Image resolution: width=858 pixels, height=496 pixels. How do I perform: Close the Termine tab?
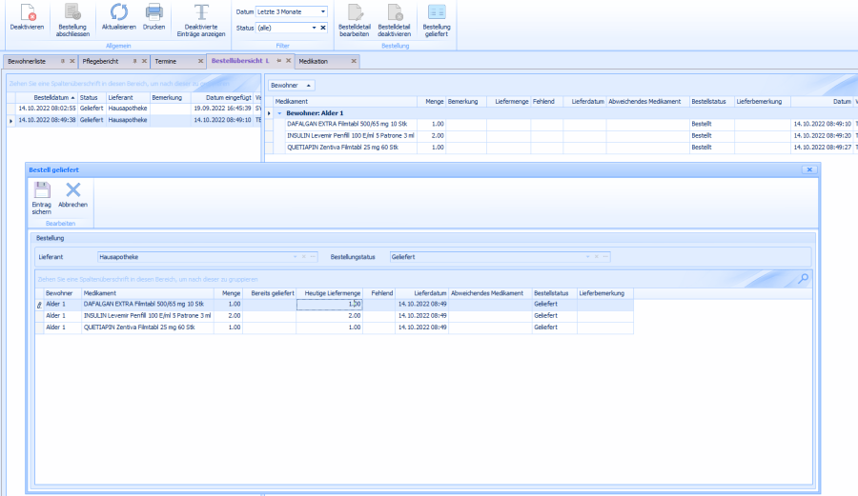click(x=200, y=61)
